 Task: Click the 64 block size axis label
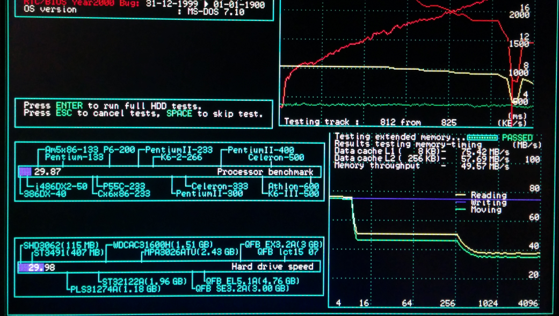407,304
